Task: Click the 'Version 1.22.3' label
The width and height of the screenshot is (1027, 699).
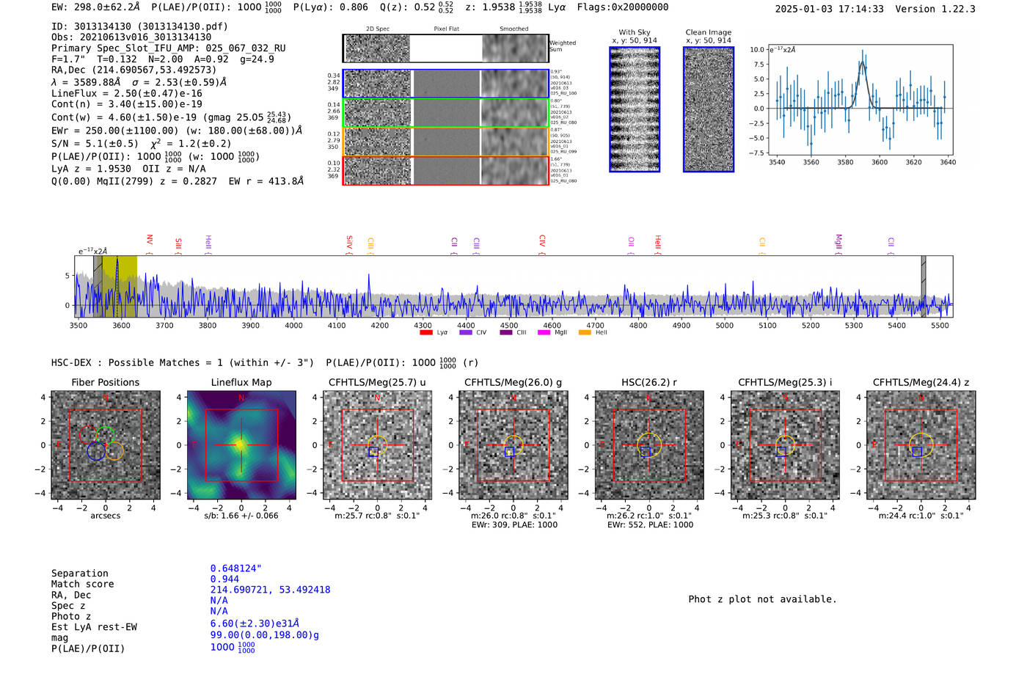Action: (x=935, y=10)
